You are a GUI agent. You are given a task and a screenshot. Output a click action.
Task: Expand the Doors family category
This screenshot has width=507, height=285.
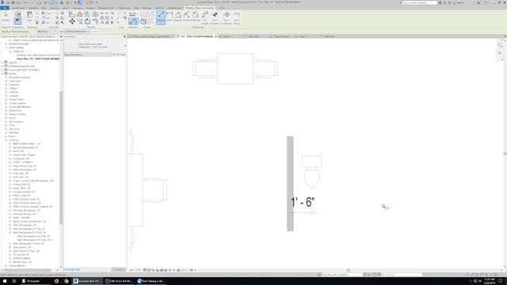tap(6, 118)
